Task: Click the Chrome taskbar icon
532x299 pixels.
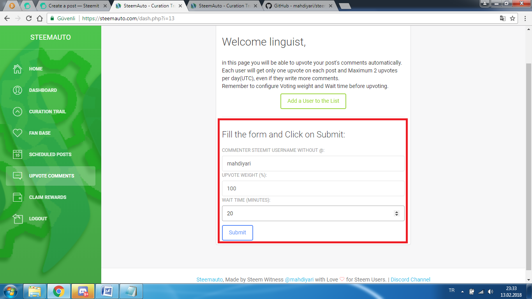Action: pos(59,291)
